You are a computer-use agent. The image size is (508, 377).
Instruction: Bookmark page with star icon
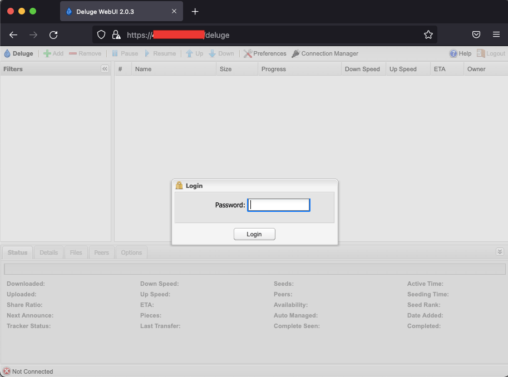(428, 34)
